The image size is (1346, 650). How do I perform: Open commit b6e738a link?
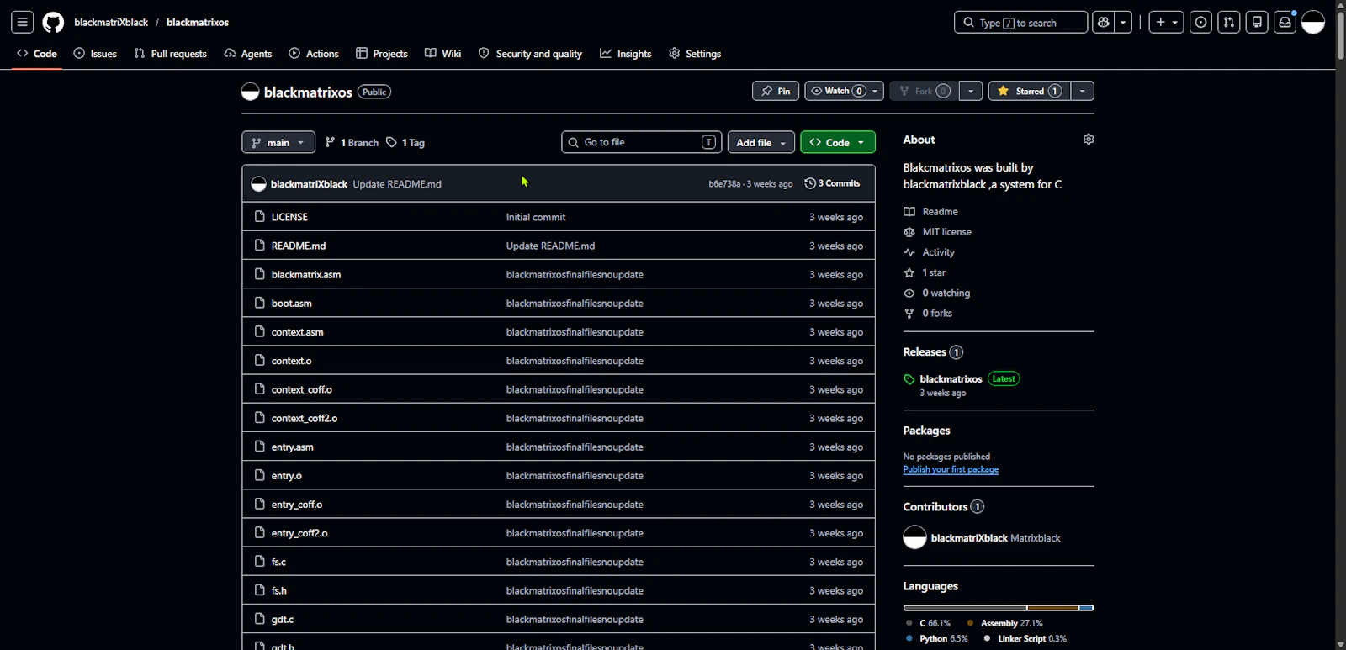[724, 184]
